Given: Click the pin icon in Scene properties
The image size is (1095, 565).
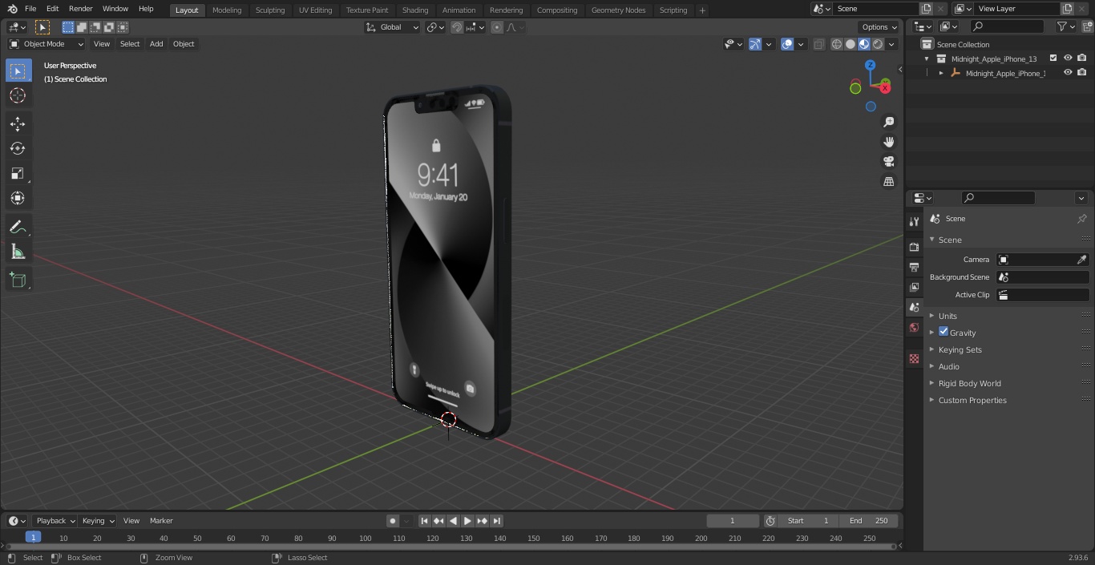Looking at the screenshot, I should click(x=1081, y=219).
